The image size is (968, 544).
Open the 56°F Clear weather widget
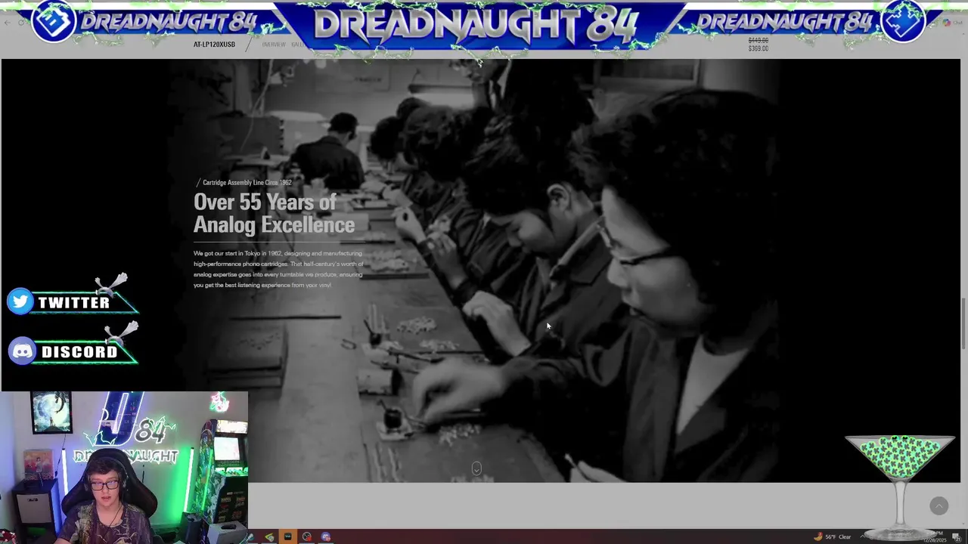pos(833,537)
